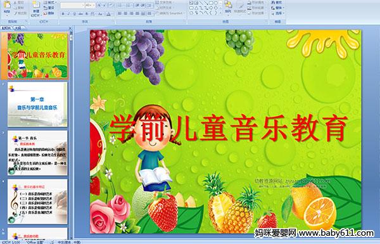Viewport: 380px width, 244px height.
Task: Switch to the Outline tab in left pane
Action: (18, 28)
